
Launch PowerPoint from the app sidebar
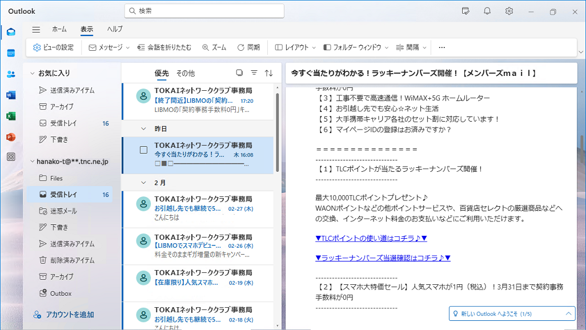tap(11, 137)
